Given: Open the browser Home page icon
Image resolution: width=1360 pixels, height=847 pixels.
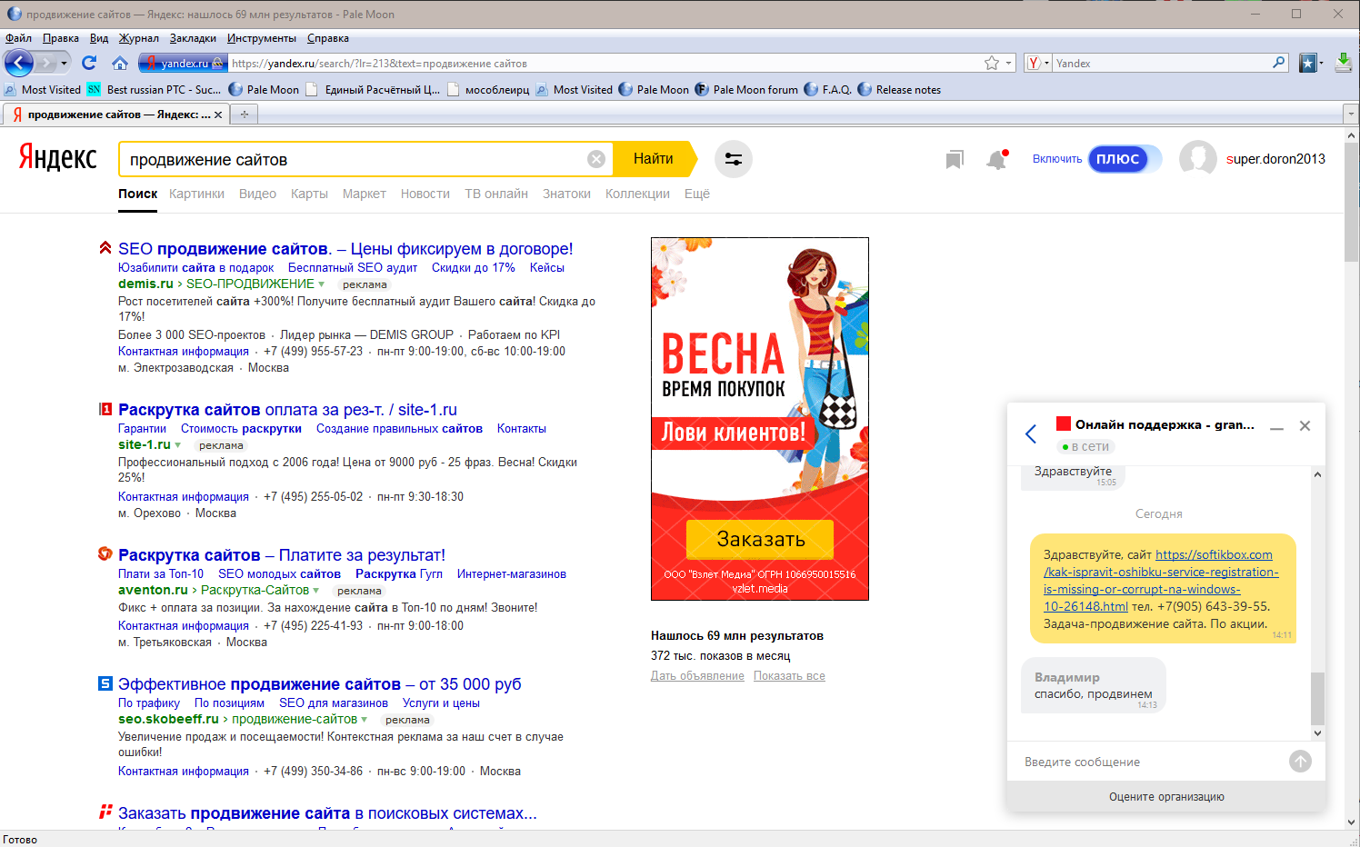Looking at the screenshot, I should pos(119,63).
